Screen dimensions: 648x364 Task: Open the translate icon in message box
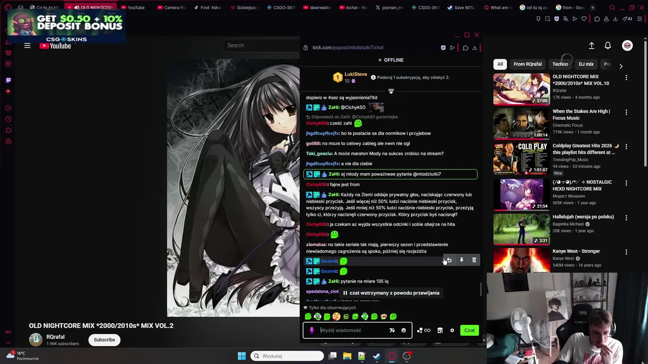[392, 330]
